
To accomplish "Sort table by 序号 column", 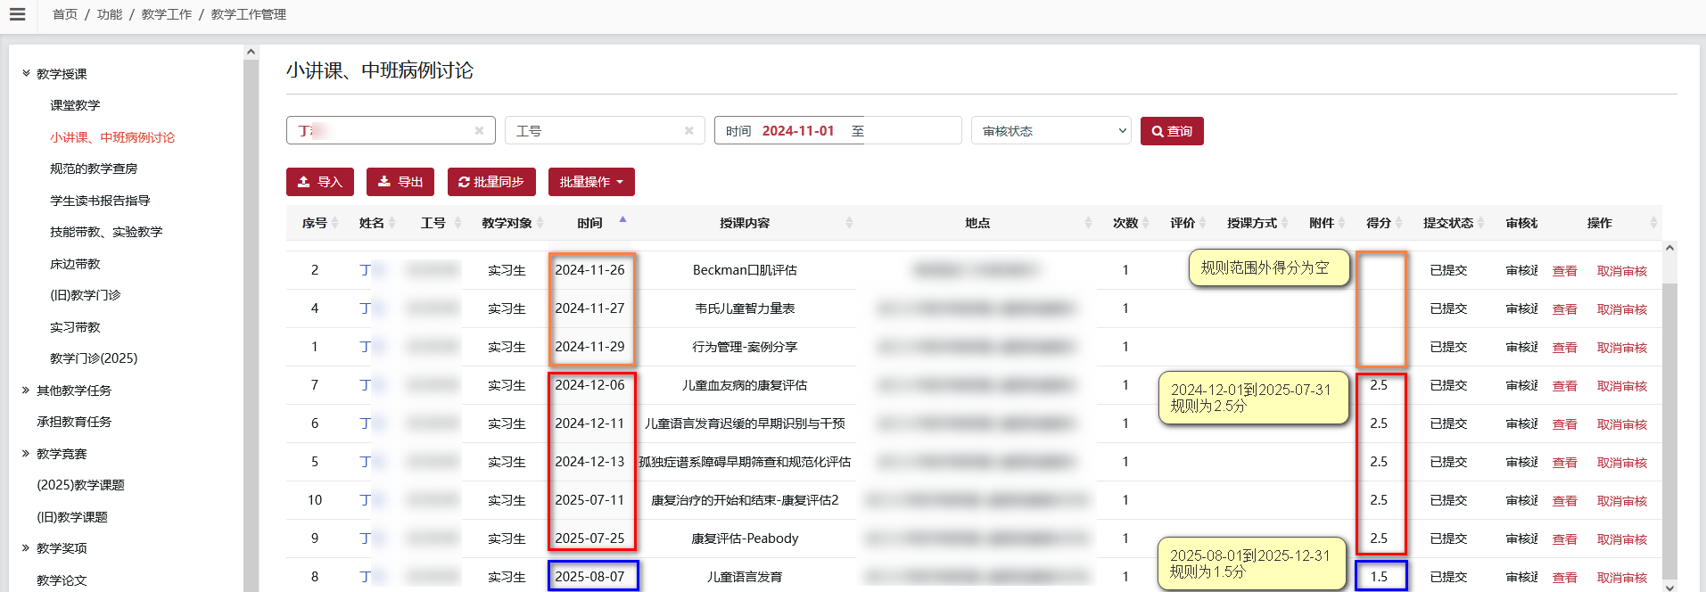I will (335, 223).
